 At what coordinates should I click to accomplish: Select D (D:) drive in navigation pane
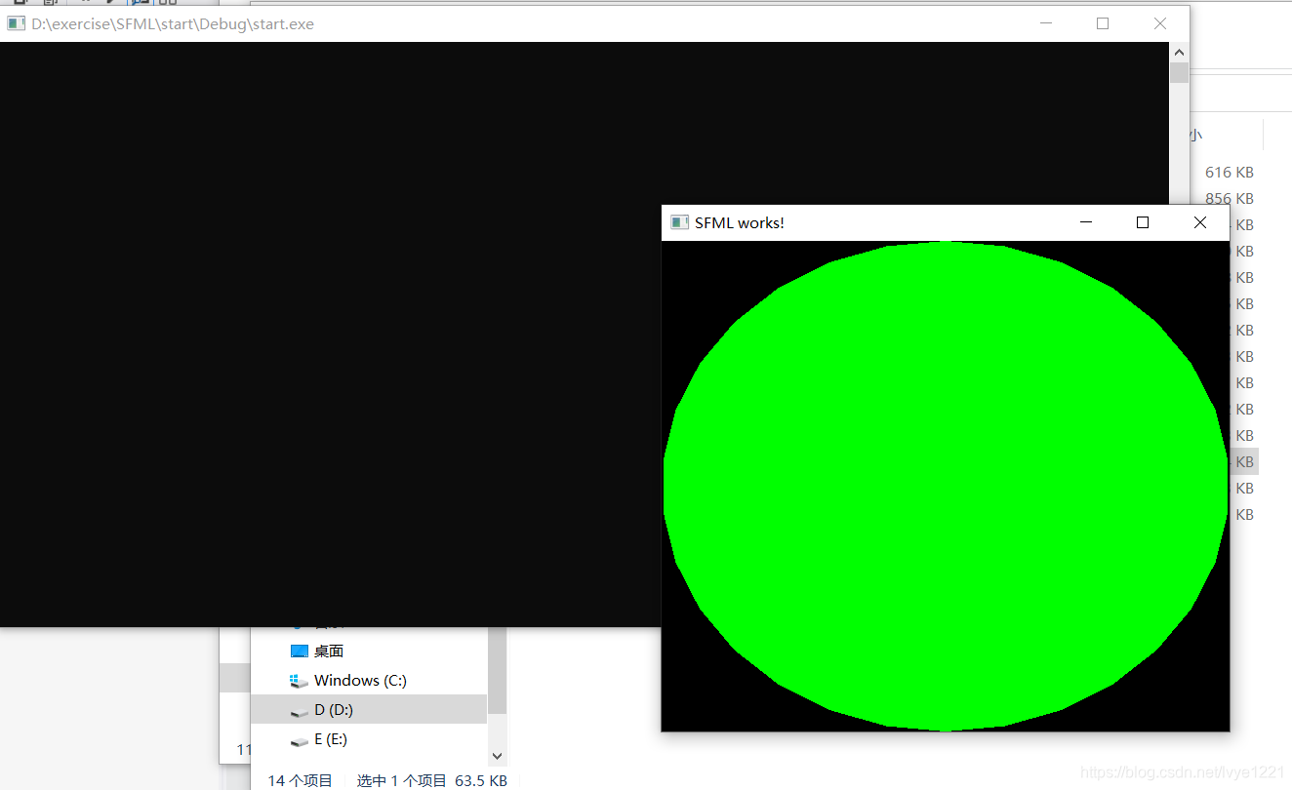click(369, 710)
